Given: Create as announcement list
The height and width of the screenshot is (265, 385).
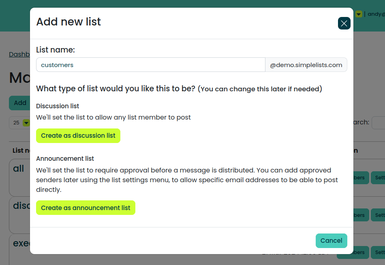Looking at the screenshot, I should [86, 208].
